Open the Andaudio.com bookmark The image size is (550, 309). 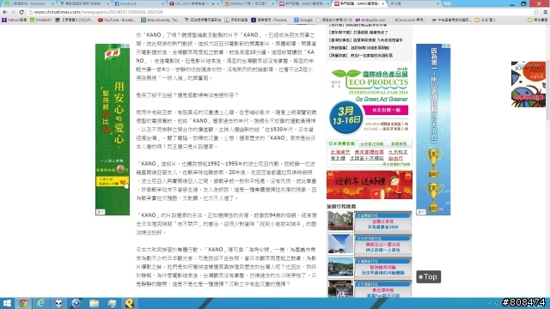click(x=370, y=20)
